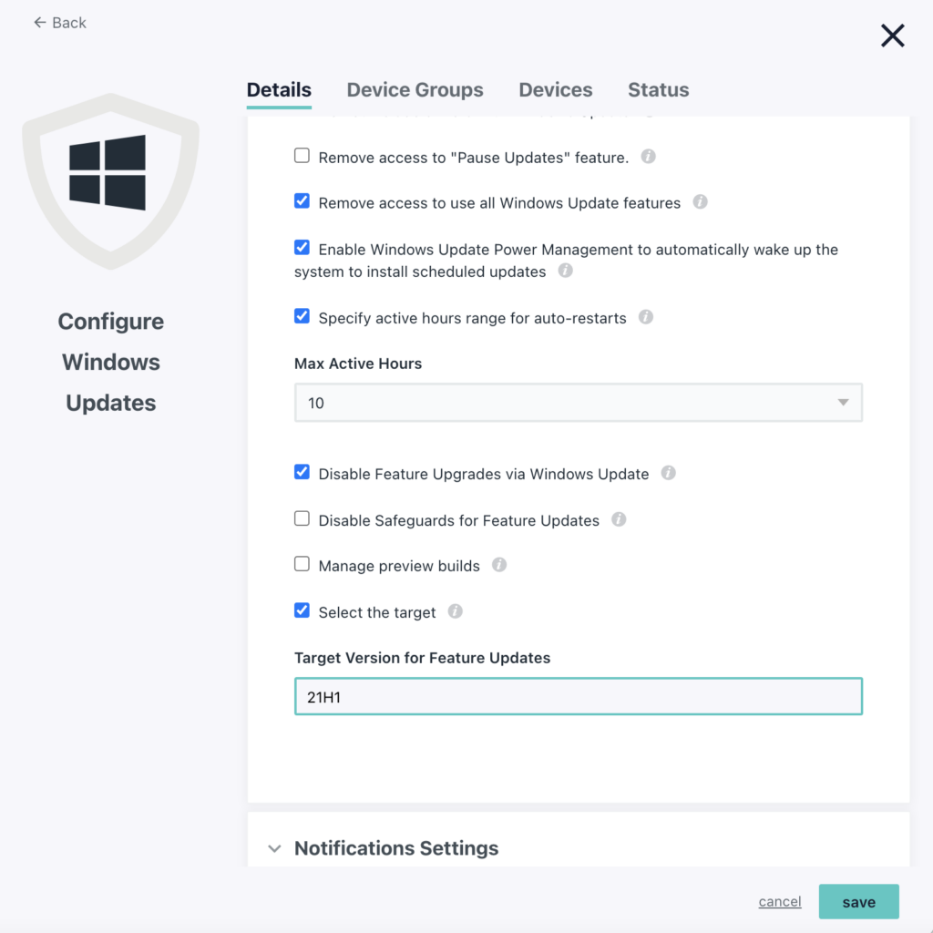Expand the Notifications Settings section
The width and height of the screenshot is (933, 933).
[274, 848]
